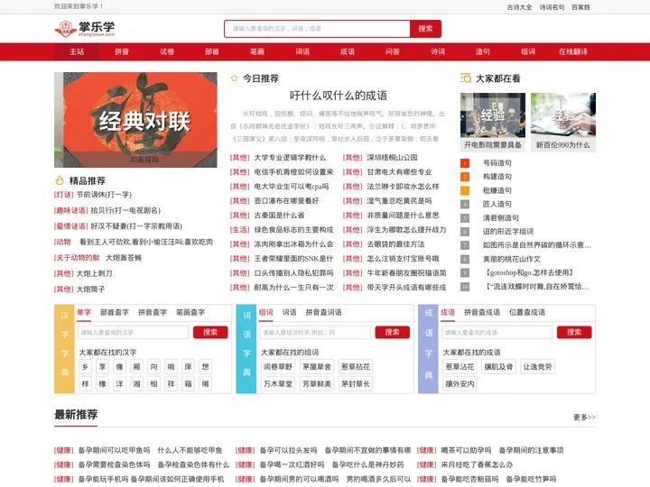Open the 诗词名句 top link
Screen dimensions: 650x487
pyautogui.click(x=552, y=7)
